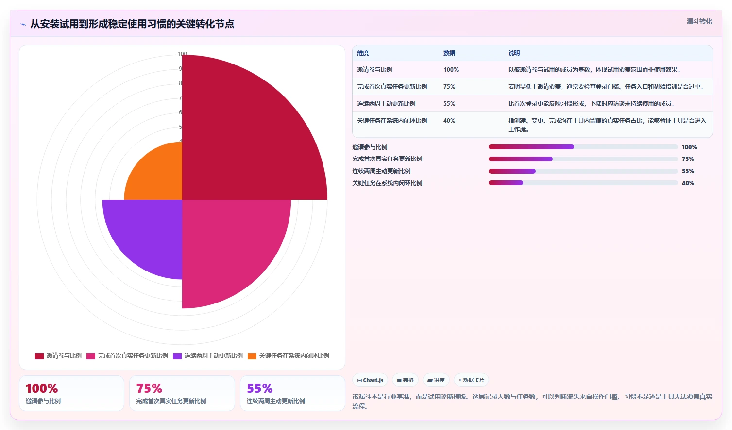The width and height of the screenshot is (732, 430).
Task: Toggle the 邀请参与比例 legend color box
Action: (39, 356)
